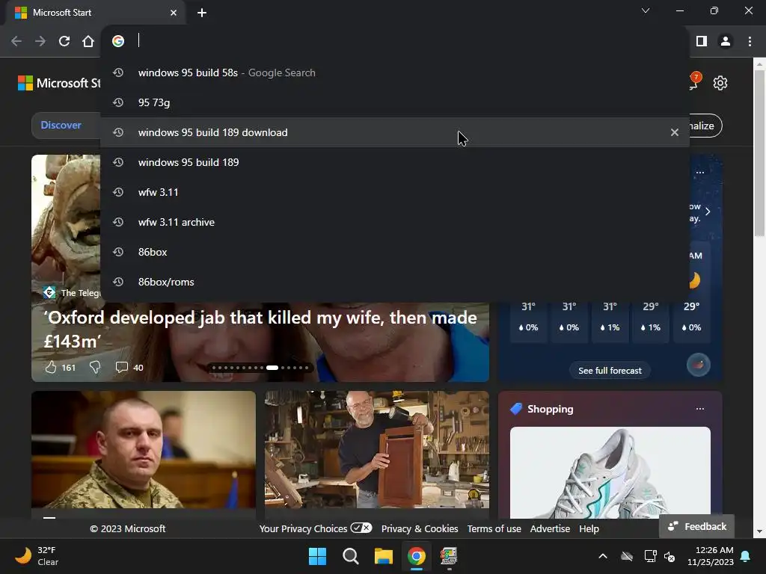Open the tab search dropdown chevron

click(646, 10)
